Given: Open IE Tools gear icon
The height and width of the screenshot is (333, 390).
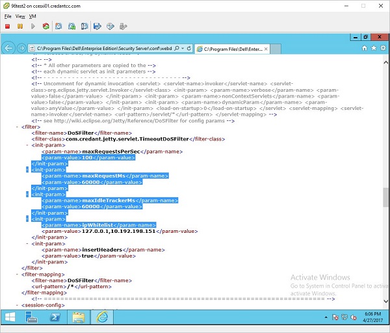Looking at the screenshot, I should [382, 48].
